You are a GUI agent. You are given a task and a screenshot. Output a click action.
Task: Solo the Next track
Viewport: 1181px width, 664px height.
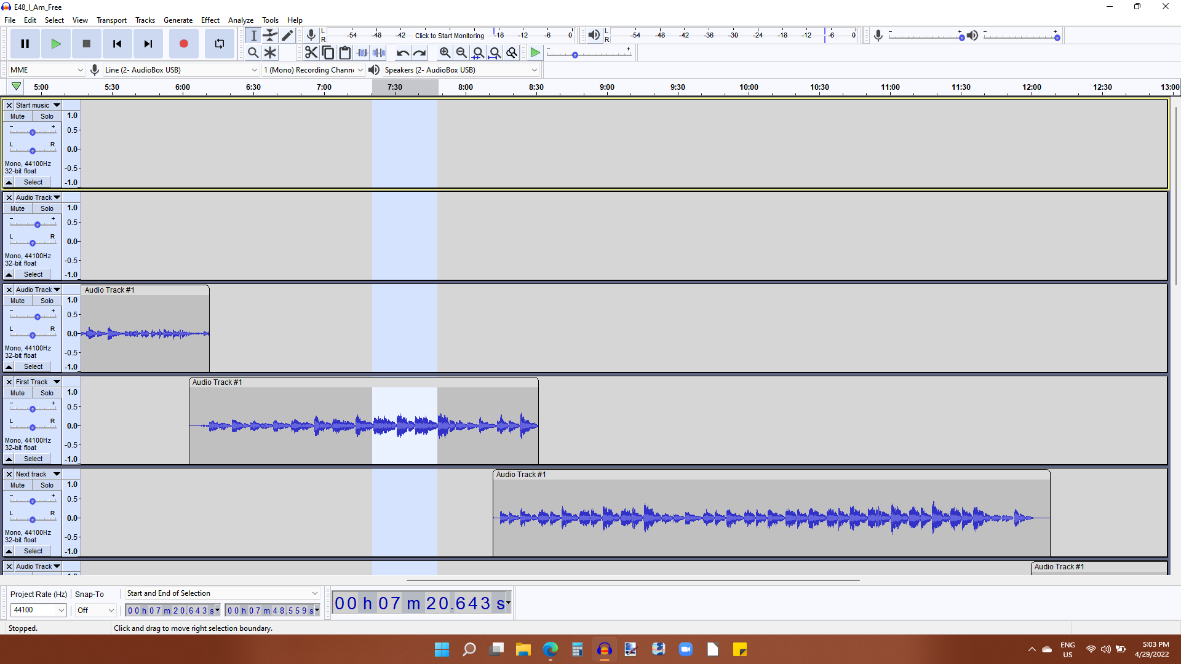coord(47,485)
